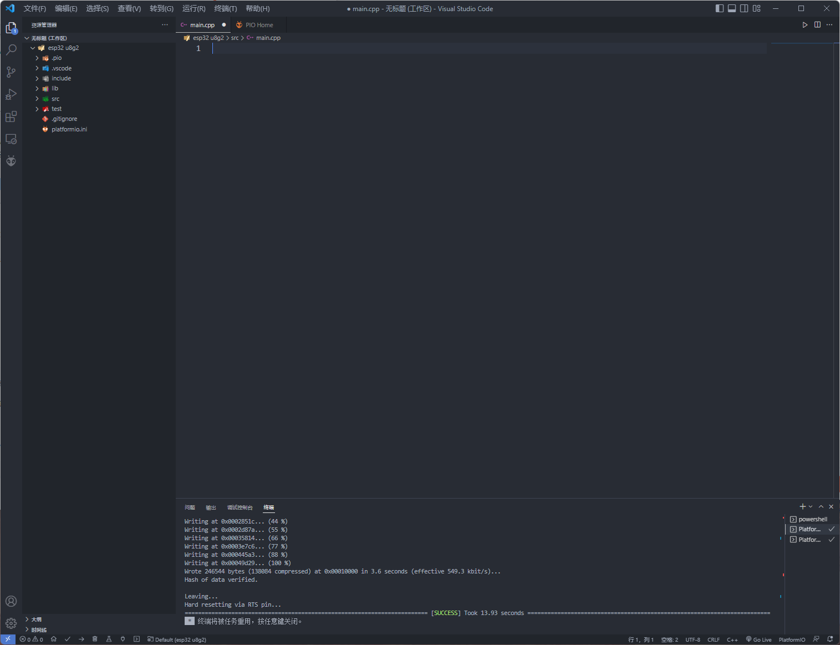Open the Extensions view in activity bar
The height and width of the screenshot is (645, 840).
pyautogui.click(x=11, y=116)
